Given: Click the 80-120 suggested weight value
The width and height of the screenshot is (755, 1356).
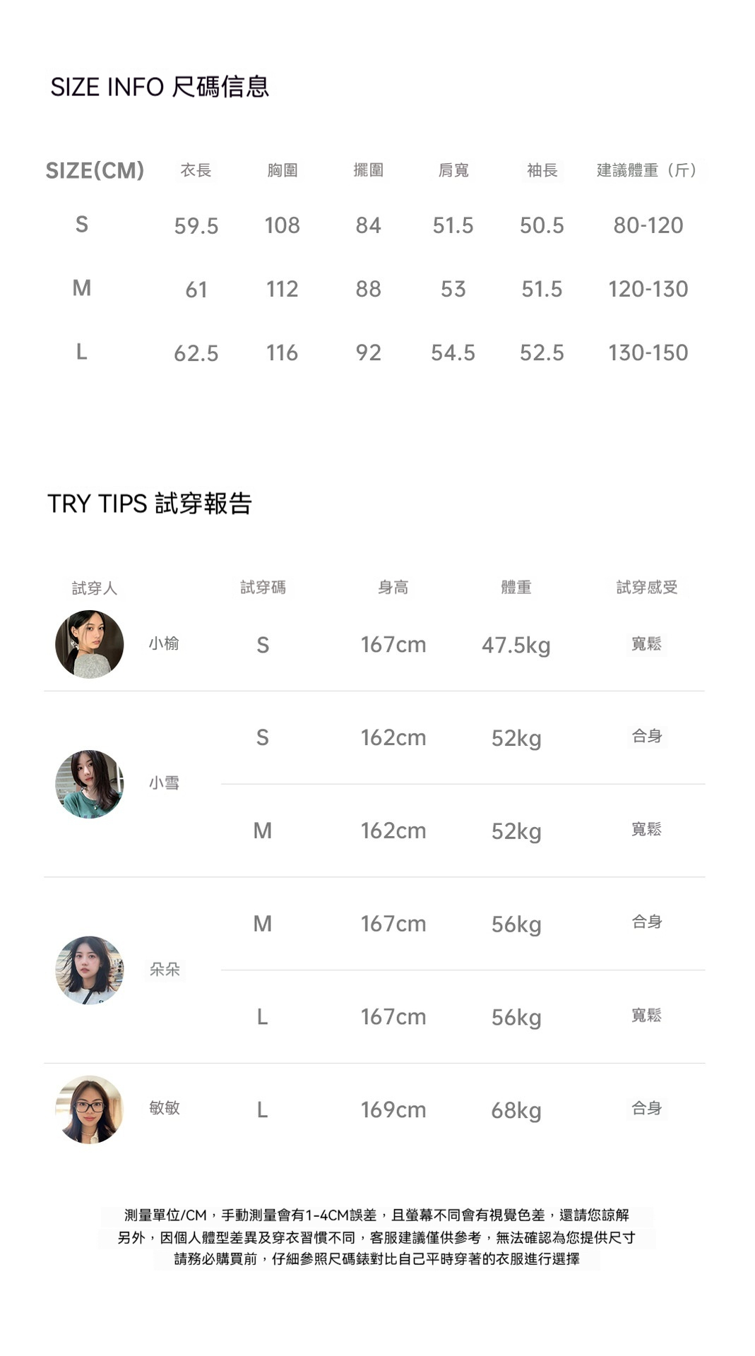Looking at the screenshot, I should 648,225.
